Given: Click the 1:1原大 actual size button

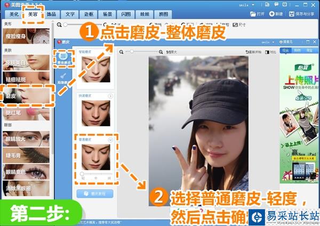Looking at the screenshot, I should click(171, 52).
